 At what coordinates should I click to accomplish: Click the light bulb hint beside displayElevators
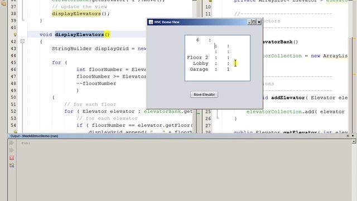pos(15,35)
